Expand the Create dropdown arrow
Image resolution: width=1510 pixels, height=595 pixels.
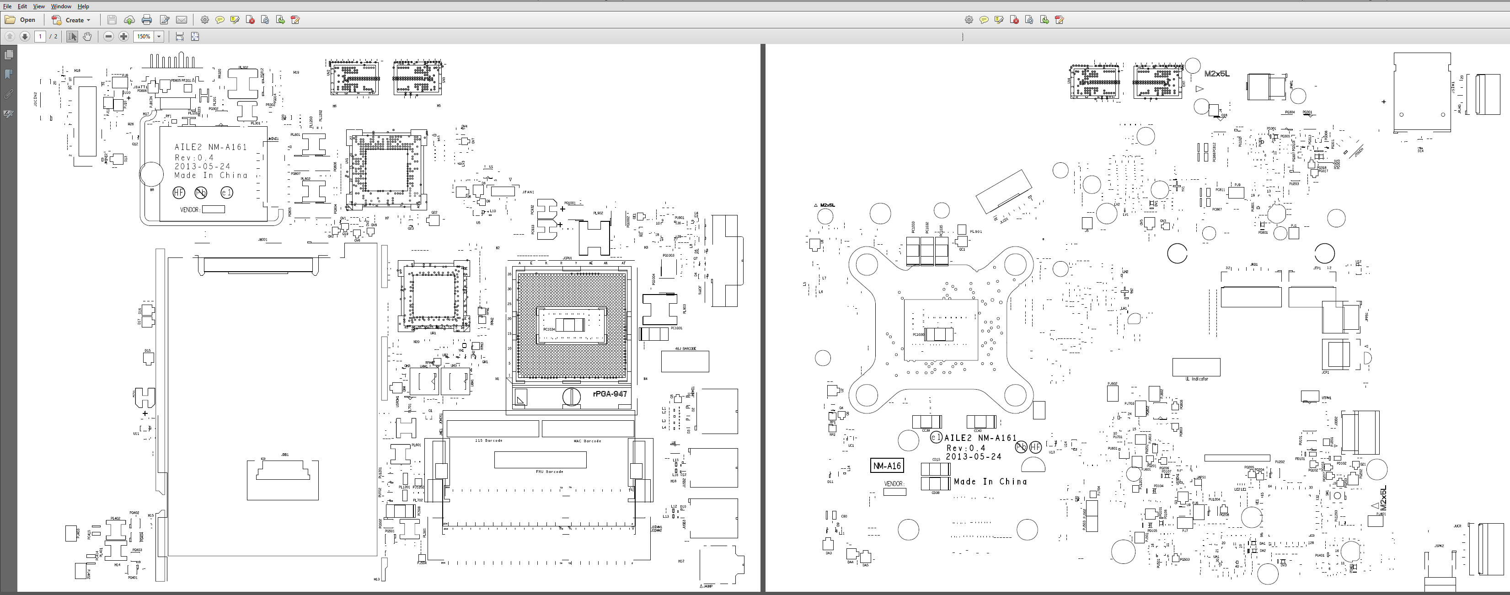tap(89, 20)
